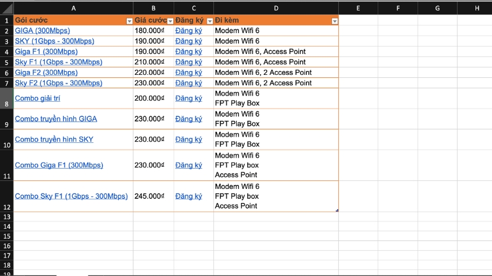The height and width of the screenshot is (276, 492).
Task: Click Đăng ký link in Combo truyền hình GIGA row
Action: [x=188, y=119]
